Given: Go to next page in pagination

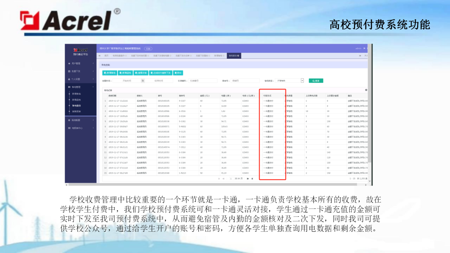Looking at the screenshot, I should (x=247, y=179).
